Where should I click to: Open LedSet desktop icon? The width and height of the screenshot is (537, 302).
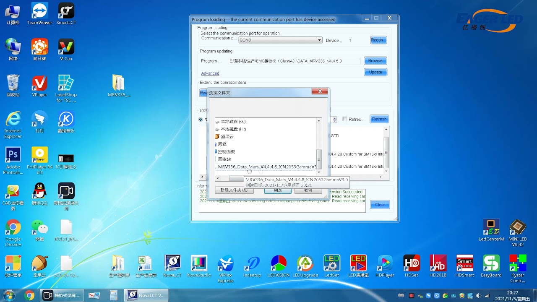pos(332,266)
